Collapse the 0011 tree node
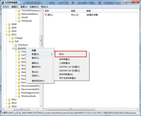The image size is (141, 116). pyautogui.click(x=6, y=35)
